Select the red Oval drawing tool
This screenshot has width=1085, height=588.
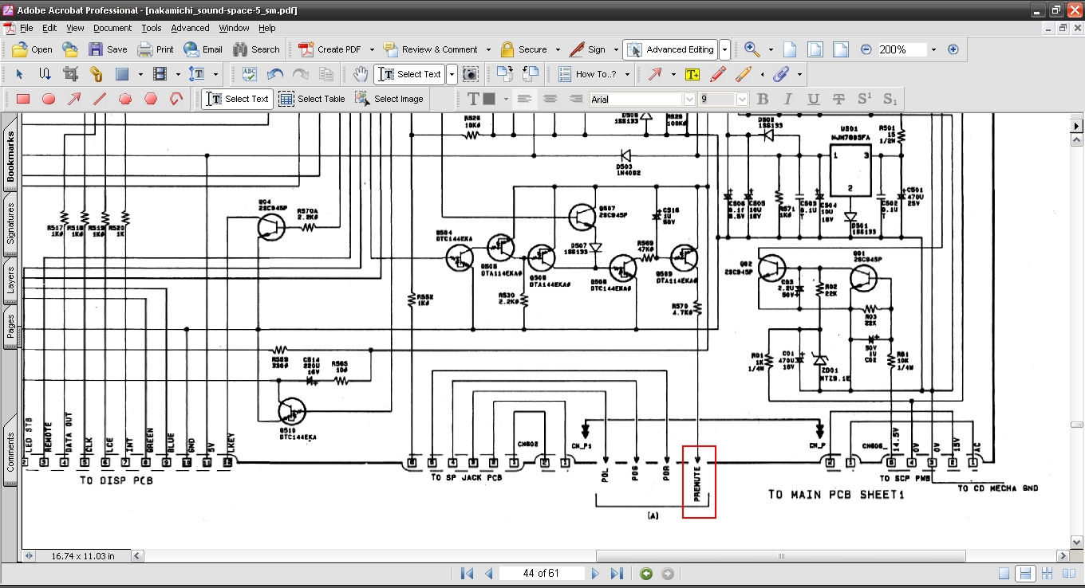49,99
